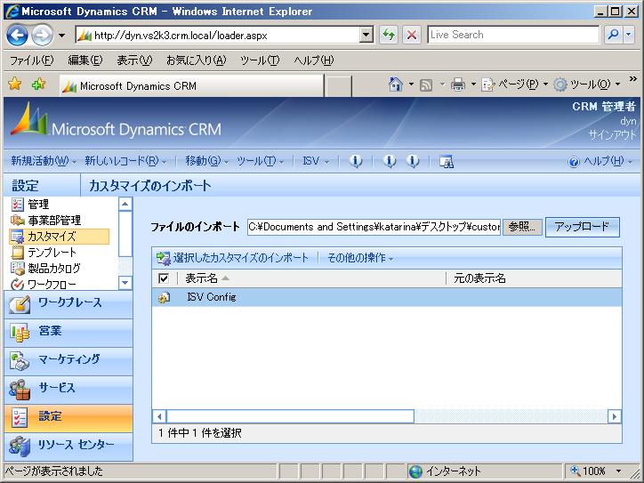Open ページ(P) command bar menu
The width and height of the screenshot is (644, 483).
pyautogui.click(x=515, y=85)
